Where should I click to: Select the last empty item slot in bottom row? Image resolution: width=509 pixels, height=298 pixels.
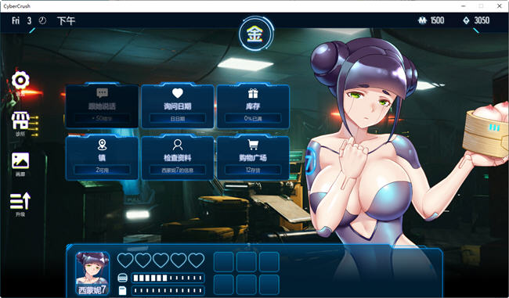point(269,285)
